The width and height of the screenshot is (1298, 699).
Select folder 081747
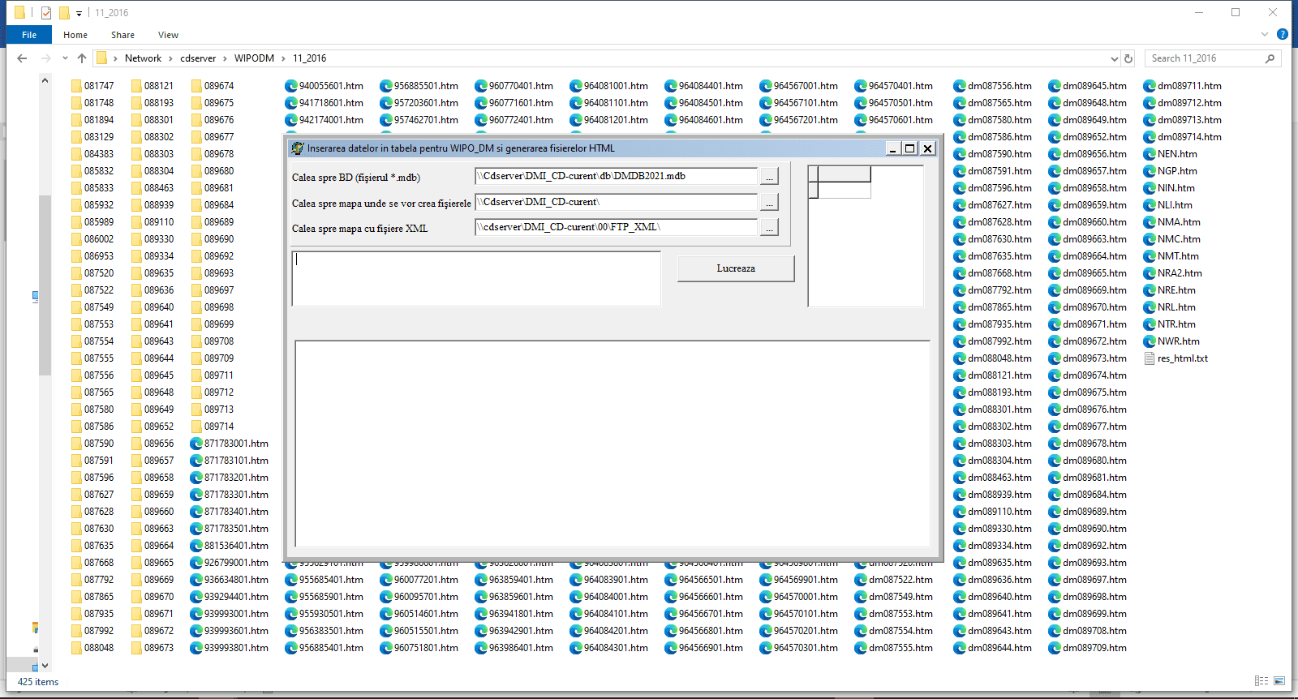(92, 86)
